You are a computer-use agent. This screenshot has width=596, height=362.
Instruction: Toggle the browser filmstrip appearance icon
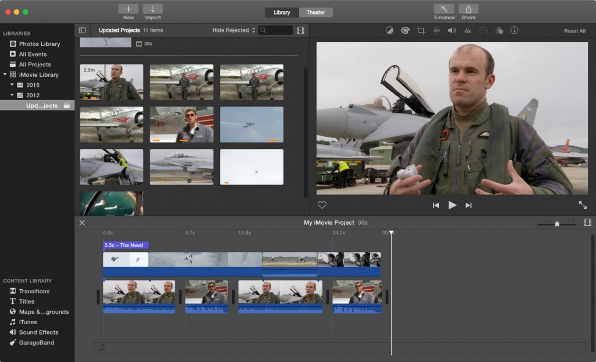[300, 30]
